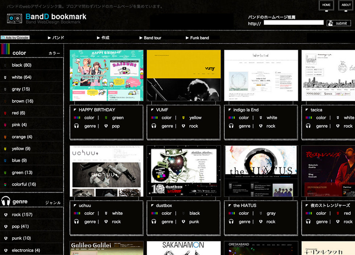
Task: Click the headphones icon in the VUMF card
Action: click(x=154, y=126)
